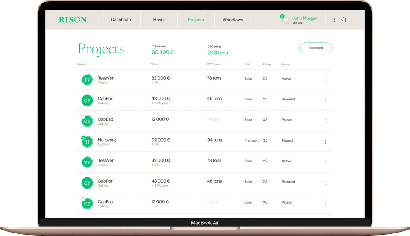Open the Workflows tab
Screen dimensions: 410x236
[x=233, y=20]
